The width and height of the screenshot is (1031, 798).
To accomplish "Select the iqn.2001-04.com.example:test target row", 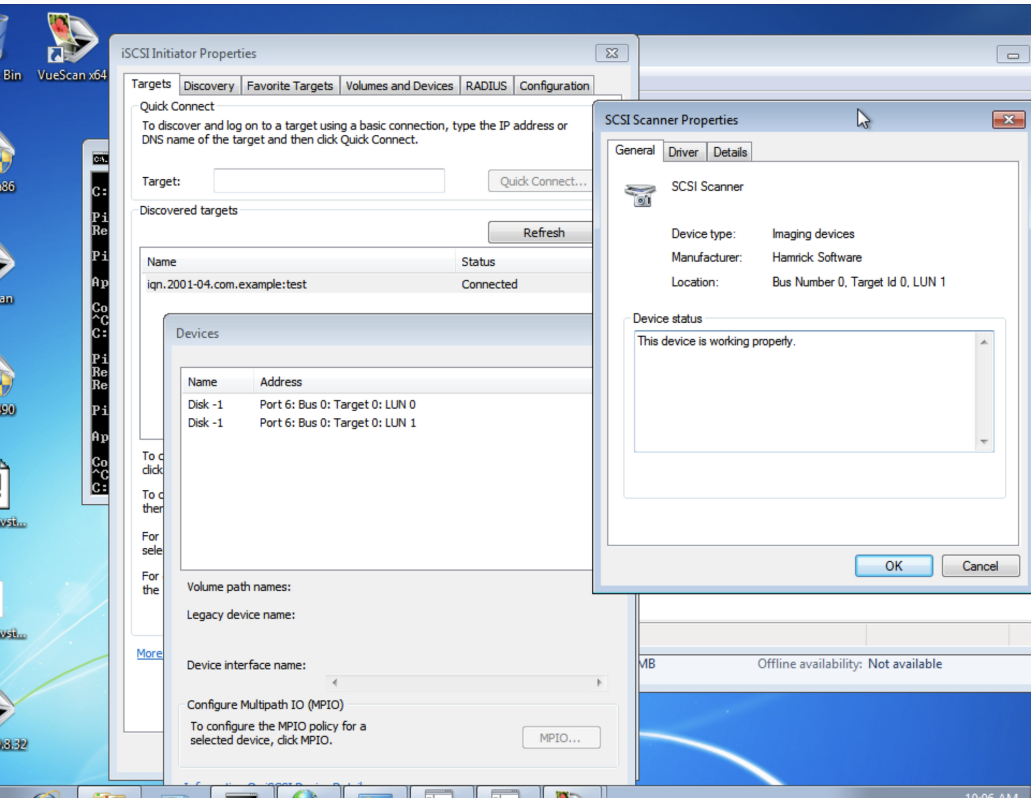I will [x=227, y=284].
